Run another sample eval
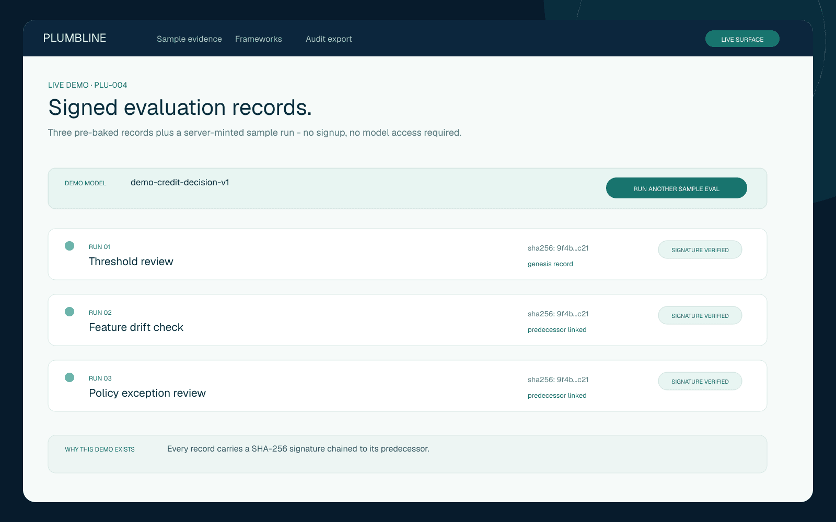Image resolution: width=836 pixels, height=522 pixels. [x=677, y=188]
